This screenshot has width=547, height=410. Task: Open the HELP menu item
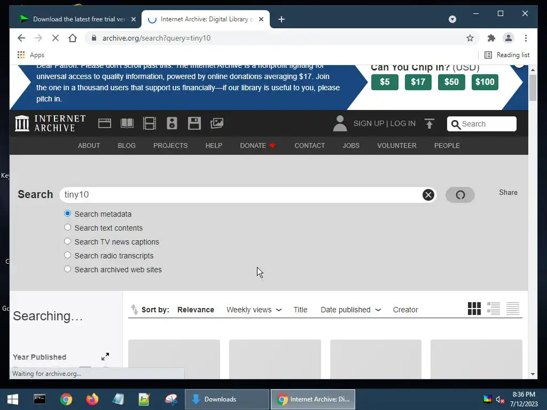pos(214,145)
